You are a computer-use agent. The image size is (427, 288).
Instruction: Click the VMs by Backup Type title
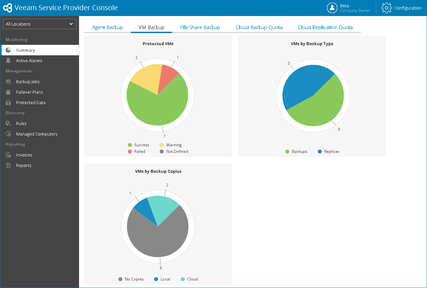pyautogui.click(x=312, y=44)
